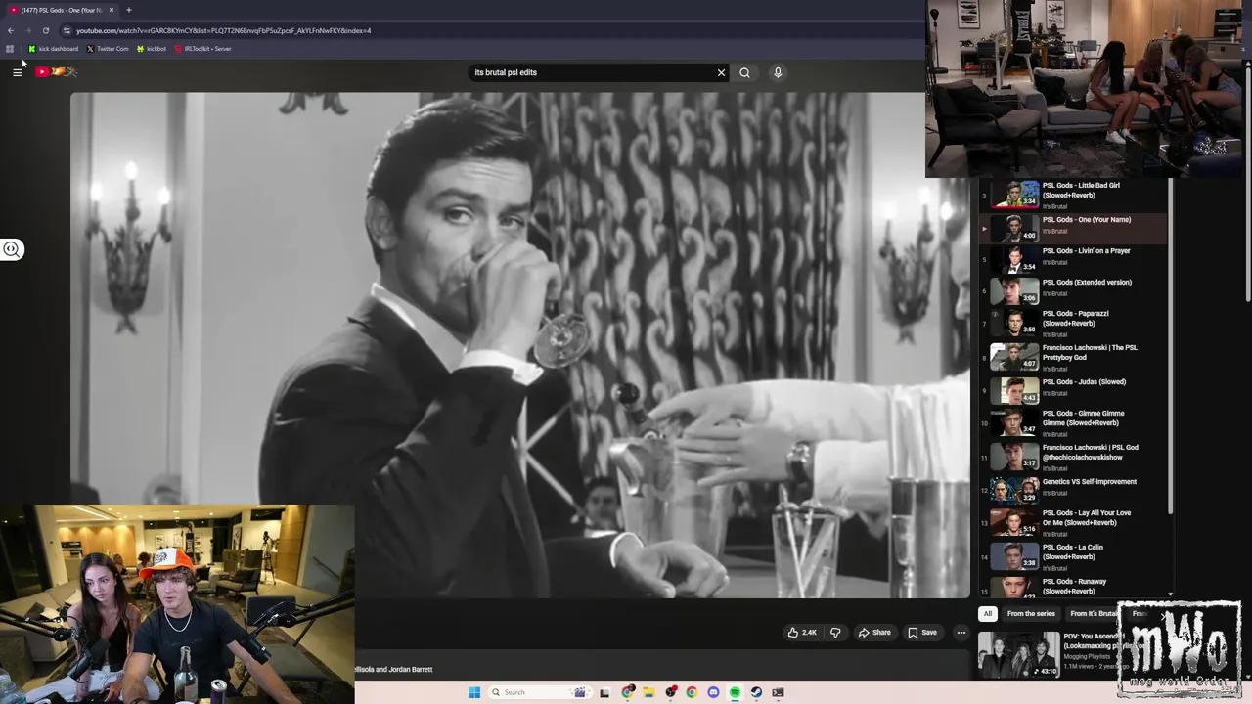Screen dimensions: 1252x704
Task: Open the terminal app on taskbar
Action: click(778, 692)
